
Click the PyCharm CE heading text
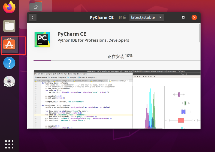pos(72,34)
